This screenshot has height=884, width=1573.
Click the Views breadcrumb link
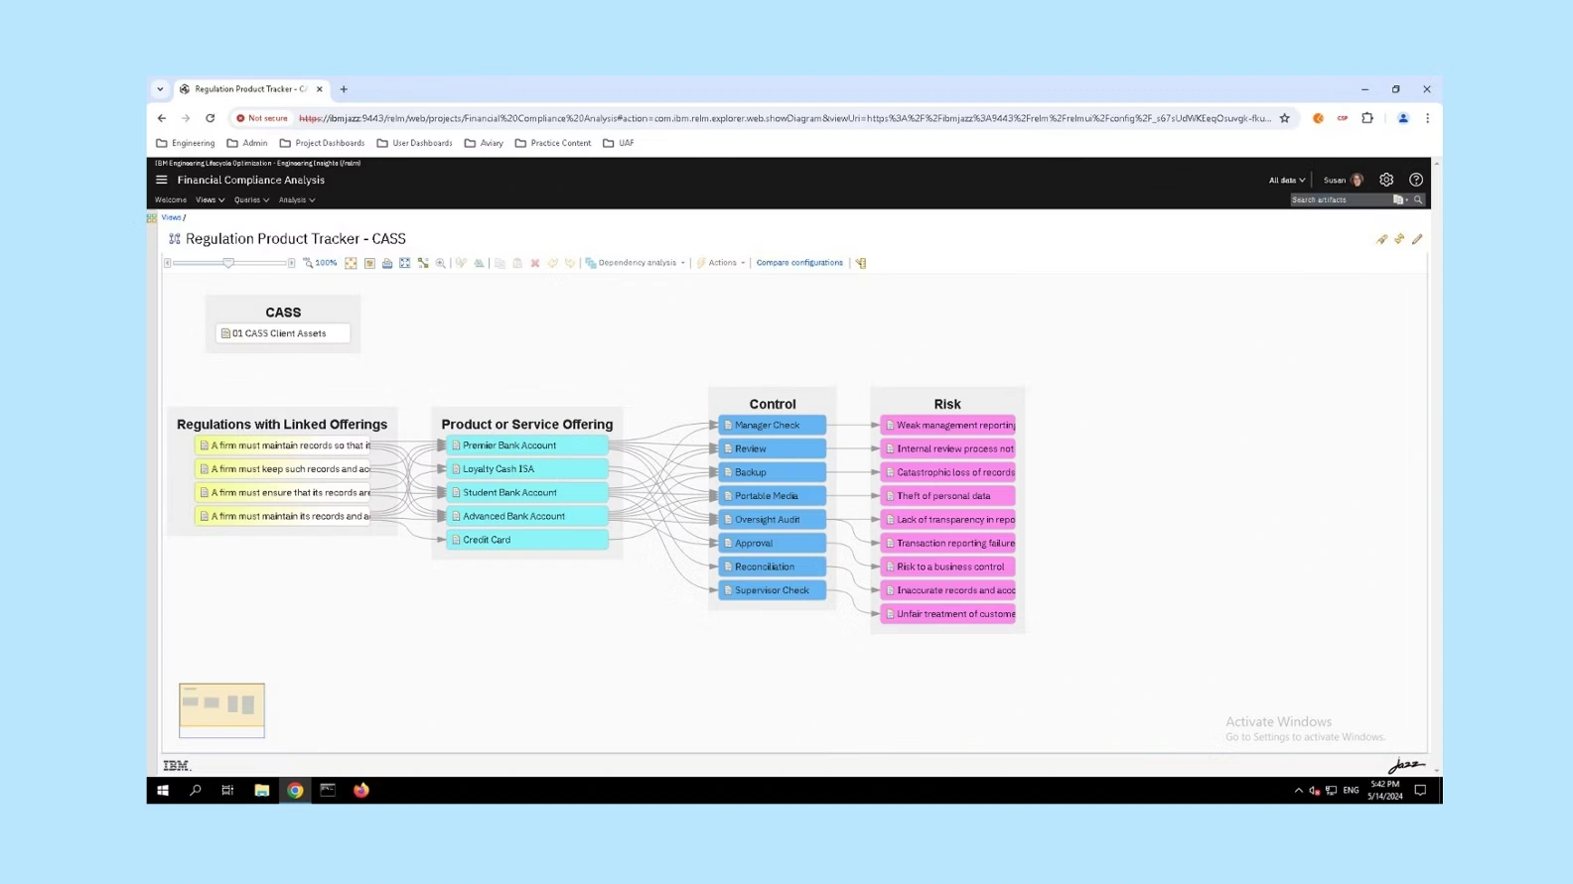172,217
